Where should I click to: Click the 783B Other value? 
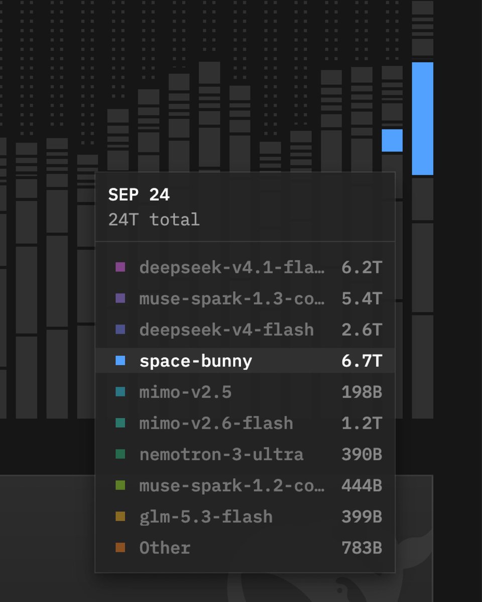361,547
